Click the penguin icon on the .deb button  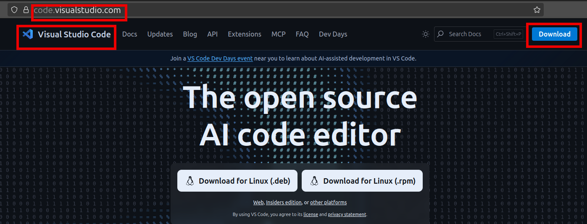click(190, 181)
